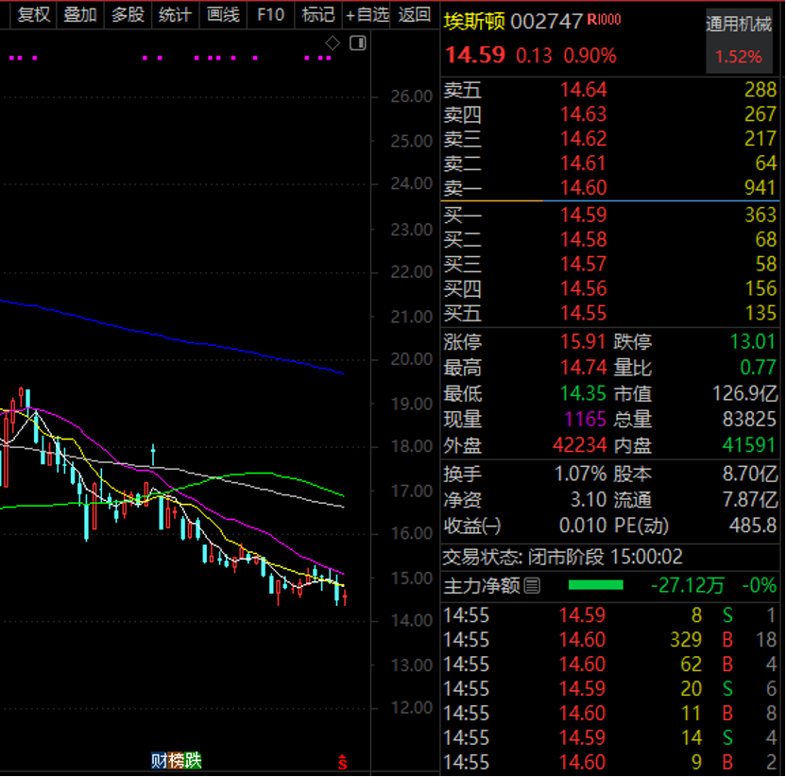The width and height of the screenshot is (786, 777).
Task: Open the 主力净额 detail list icon
Action: tap(532, 585)
